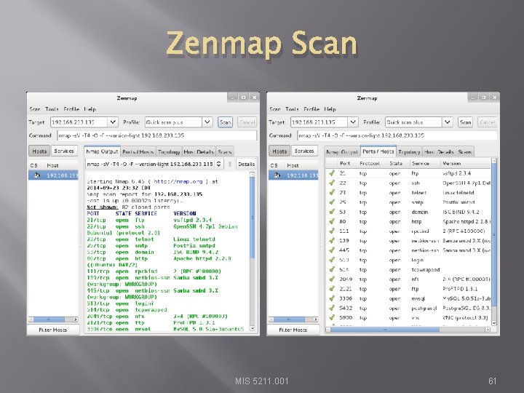Select Nmap Output tab in left window
524x393 pixels.
coord(103,151)
